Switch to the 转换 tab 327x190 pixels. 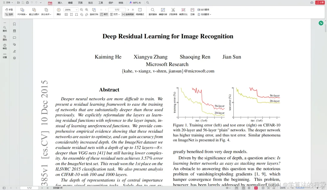(121, 3)
